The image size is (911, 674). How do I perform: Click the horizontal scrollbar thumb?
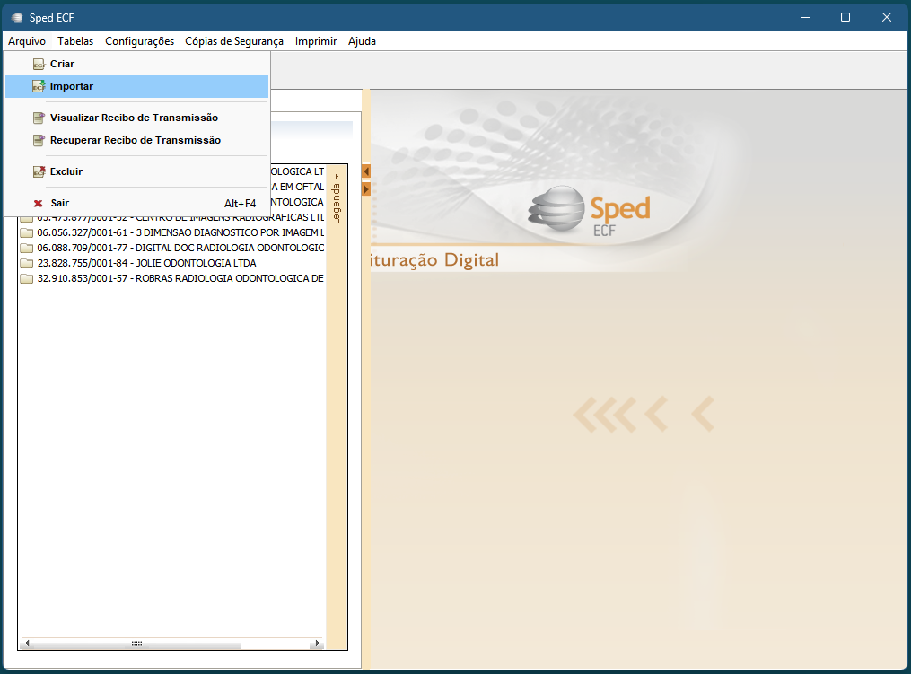[136, 643]
